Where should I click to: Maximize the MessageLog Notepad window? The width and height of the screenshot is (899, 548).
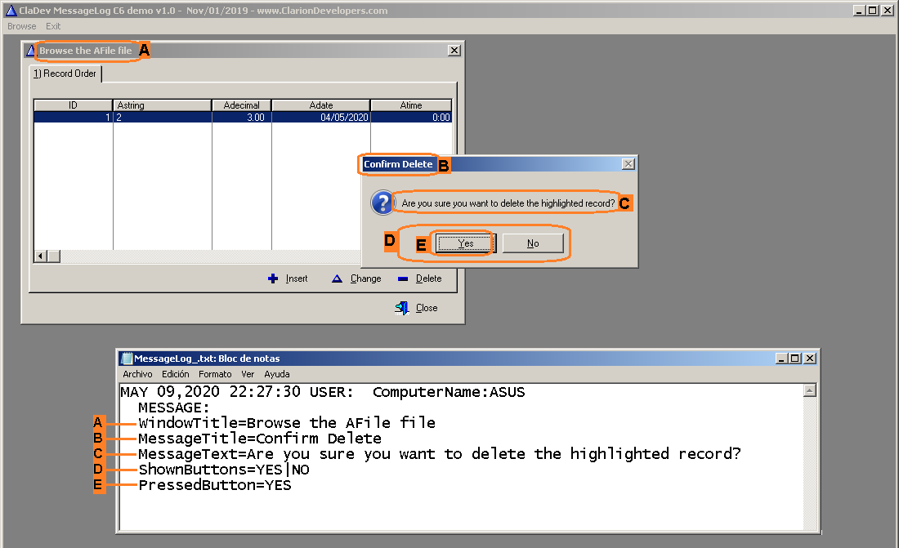795,359
